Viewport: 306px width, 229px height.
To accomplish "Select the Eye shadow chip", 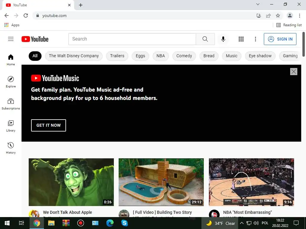I will point(260,56).
